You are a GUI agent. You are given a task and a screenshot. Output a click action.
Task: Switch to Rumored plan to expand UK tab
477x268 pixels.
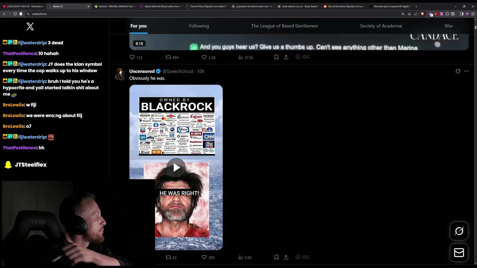pyautogui.click(x=389, y=6)
